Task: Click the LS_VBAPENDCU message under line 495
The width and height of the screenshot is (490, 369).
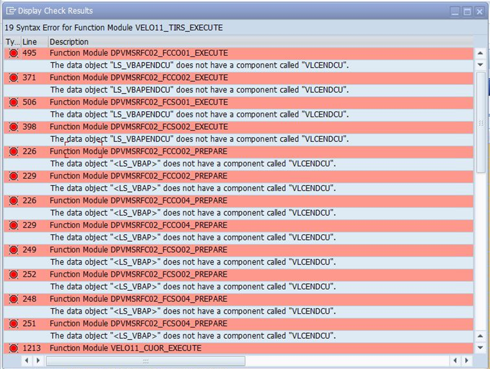Action: pos(199,65)
